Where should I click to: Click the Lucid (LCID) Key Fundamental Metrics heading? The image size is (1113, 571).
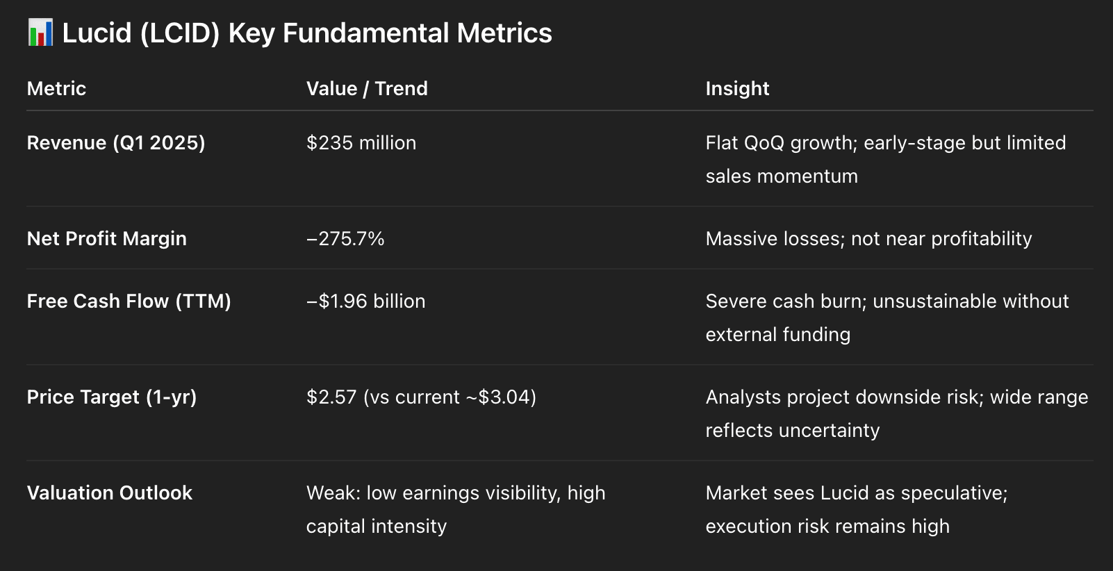(x=307, y=33)
